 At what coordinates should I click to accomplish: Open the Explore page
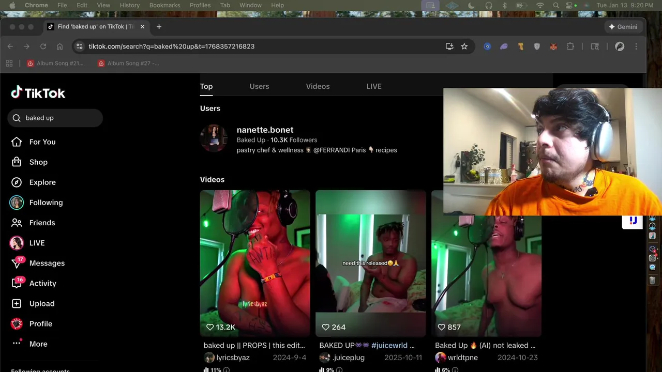click(42, 182)
